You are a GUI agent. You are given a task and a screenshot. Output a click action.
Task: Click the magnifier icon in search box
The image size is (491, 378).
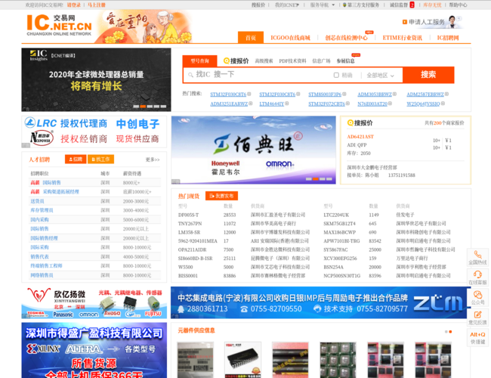[x=190, y=75]
